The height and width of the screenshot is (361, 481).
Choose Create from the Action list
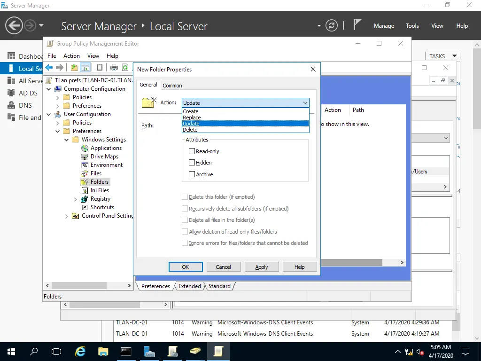[x=245, y=111]
